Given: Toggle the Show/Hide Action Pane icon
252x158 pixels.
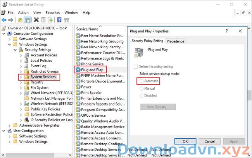Looking at the screenshot, I should (66, 20).
